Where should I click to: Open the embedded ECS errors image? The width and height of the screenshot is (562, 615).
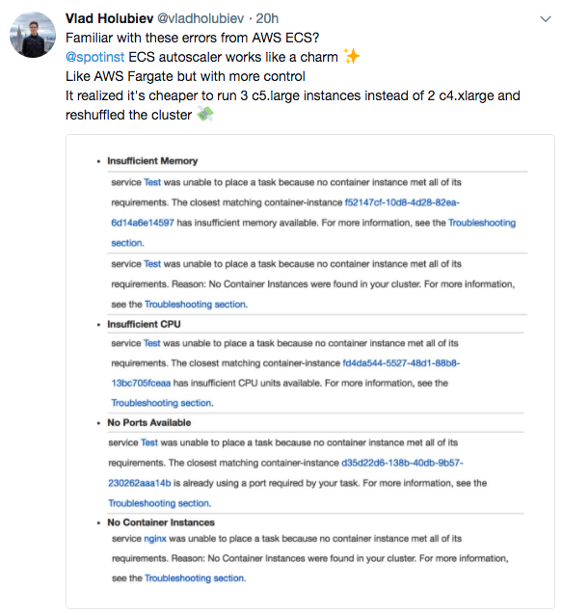(310, 371)
